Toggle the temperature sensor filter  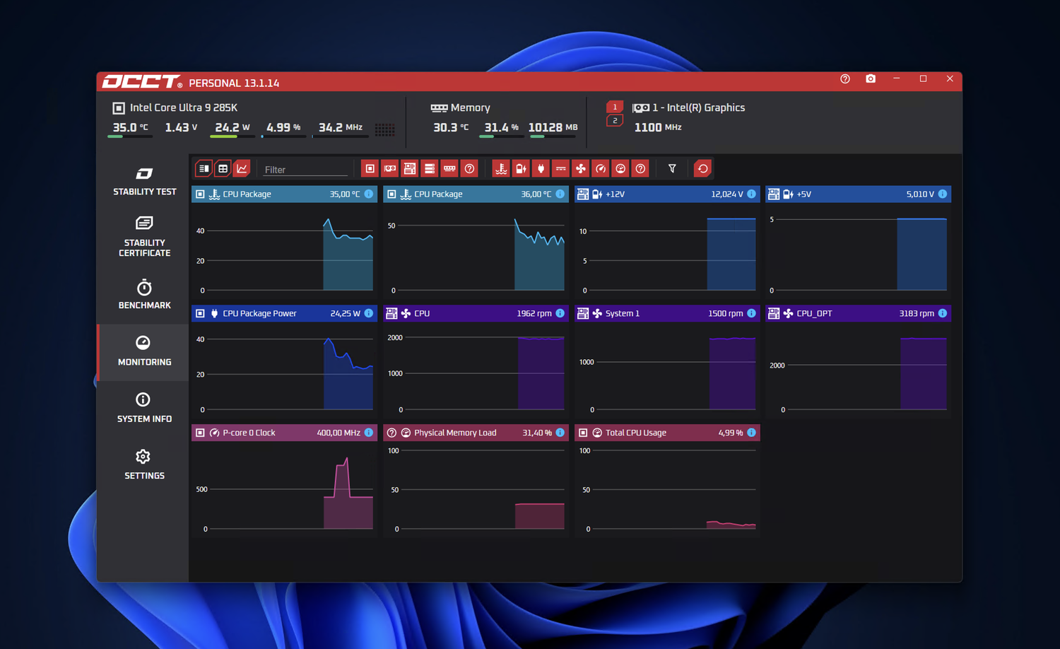click(501, 168)
